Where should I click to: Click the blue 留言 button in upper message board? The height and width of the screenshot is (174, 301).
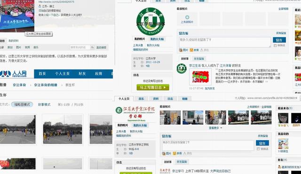[x=279, y=40]
